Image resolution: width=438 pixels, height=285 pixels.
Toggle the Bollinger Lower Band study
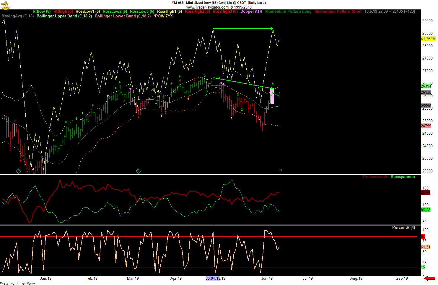tap(122, 16)
